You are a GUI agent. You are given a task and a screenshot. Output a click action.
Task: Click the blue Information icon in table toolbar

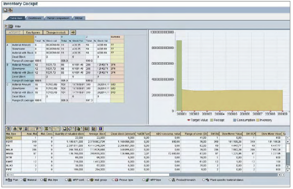pyautogui.click(x=100, y=129)
